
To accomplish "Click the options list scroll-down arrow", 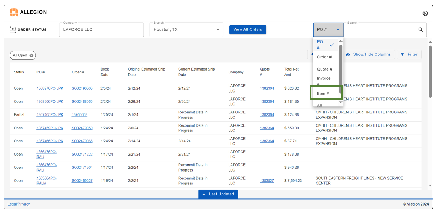I will (341, 102).
